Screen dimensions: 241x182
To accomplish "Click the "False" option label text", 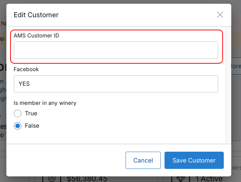I will tap(32, 125).
